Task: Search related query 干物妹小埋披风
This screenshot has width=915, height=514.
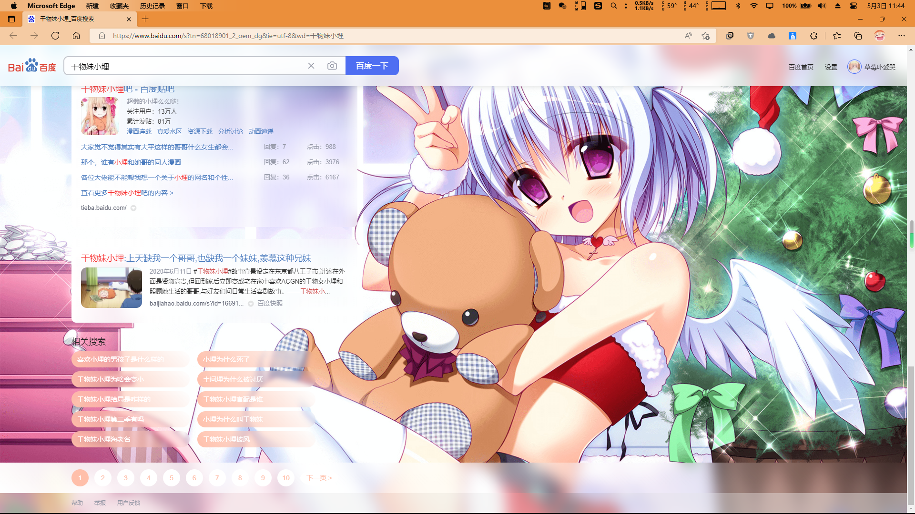Action: click(256, 439)
